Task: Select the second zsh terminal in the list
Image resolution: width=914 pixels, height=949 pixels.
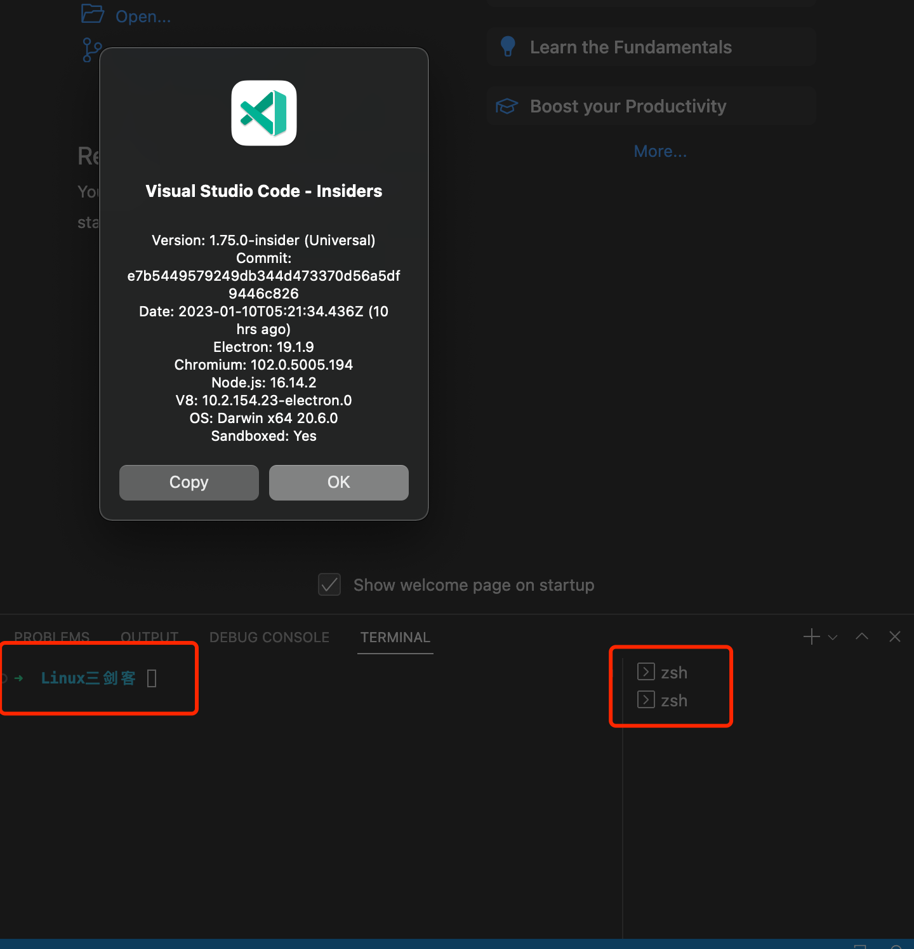Action: pyautogui.click(x=674, y=699)
